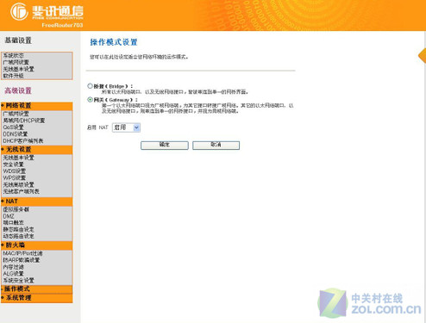Open the WPS设置 entry
The height and width of the screenshot is (323, 426).
pos(14,178)
